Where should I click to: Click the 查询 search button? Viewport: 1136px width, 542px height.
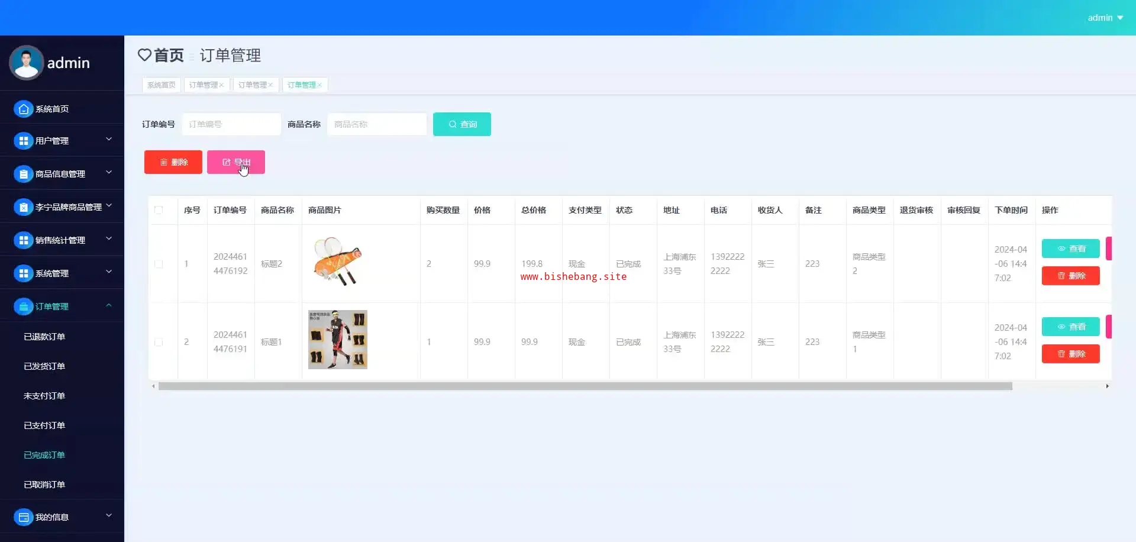pos(462,124)
